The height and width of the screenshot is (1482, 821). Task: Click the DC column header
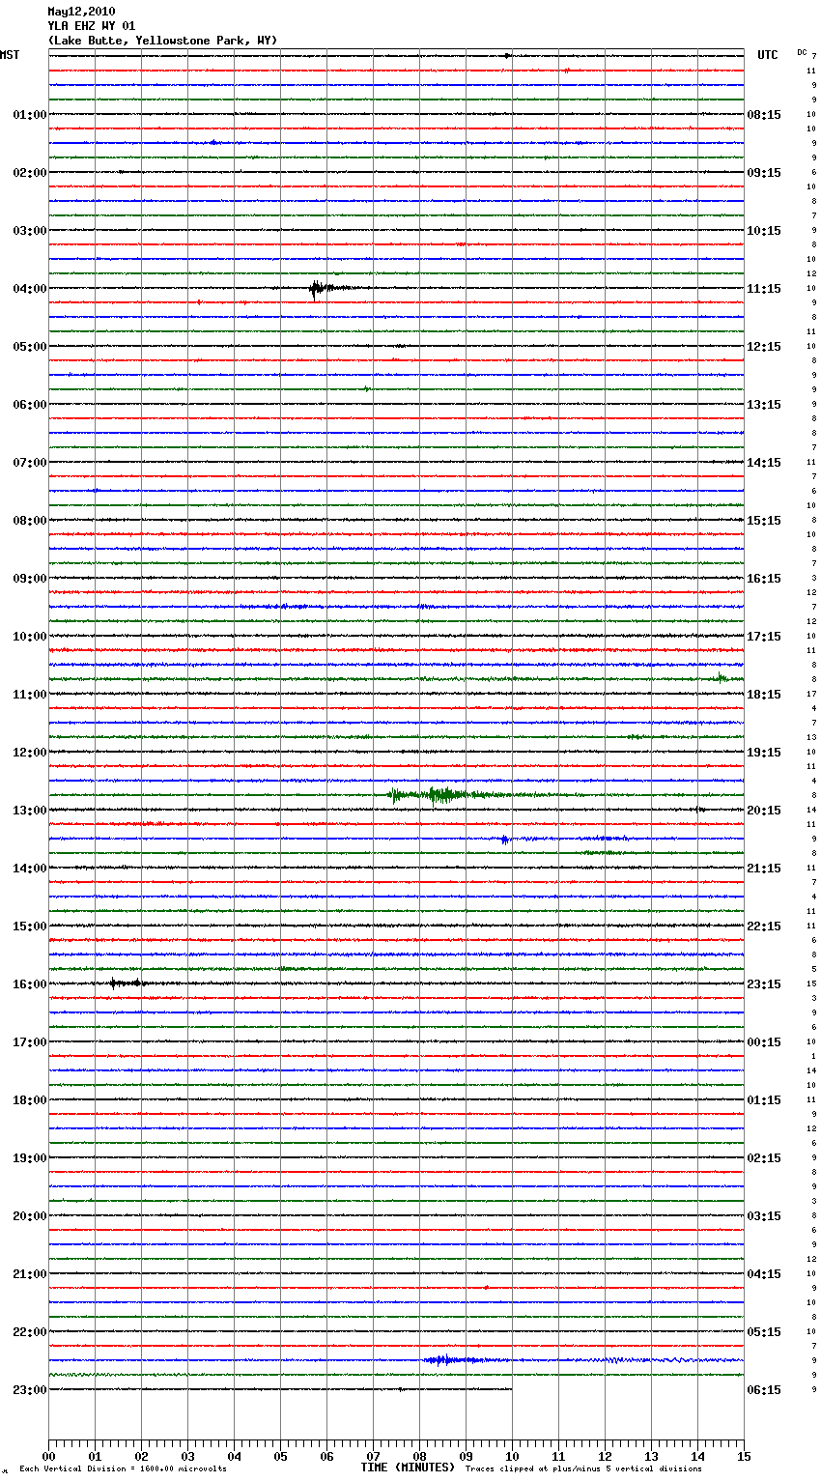[802, 52]
